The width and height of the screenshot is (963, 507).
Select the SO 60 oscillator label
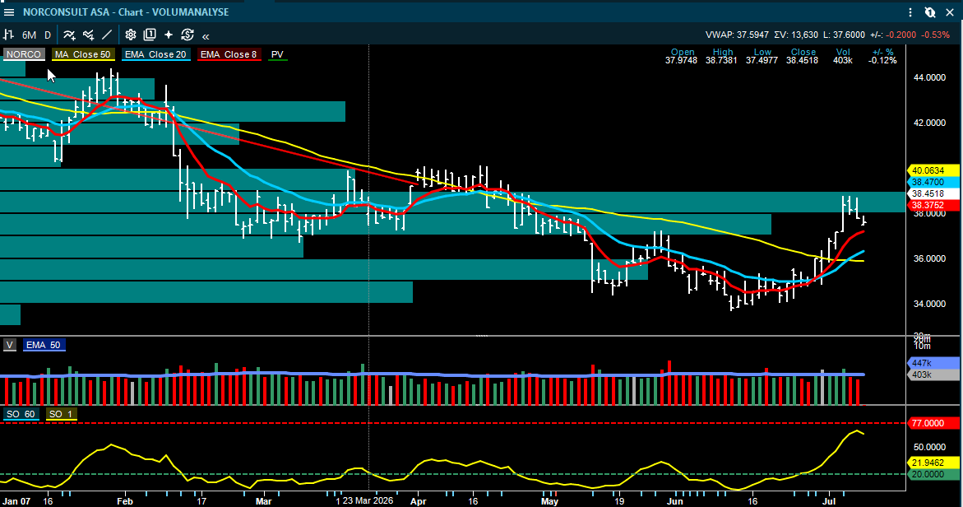(x=21, y=414)
